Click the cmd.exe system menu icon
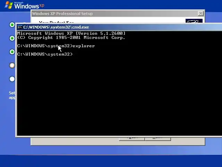The image size is (222, 167). [20, 27]
